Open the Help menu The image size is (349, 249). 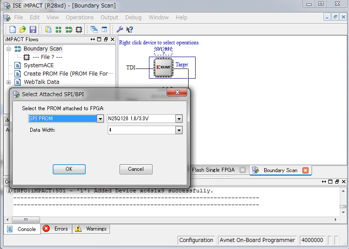click(182, 17)
